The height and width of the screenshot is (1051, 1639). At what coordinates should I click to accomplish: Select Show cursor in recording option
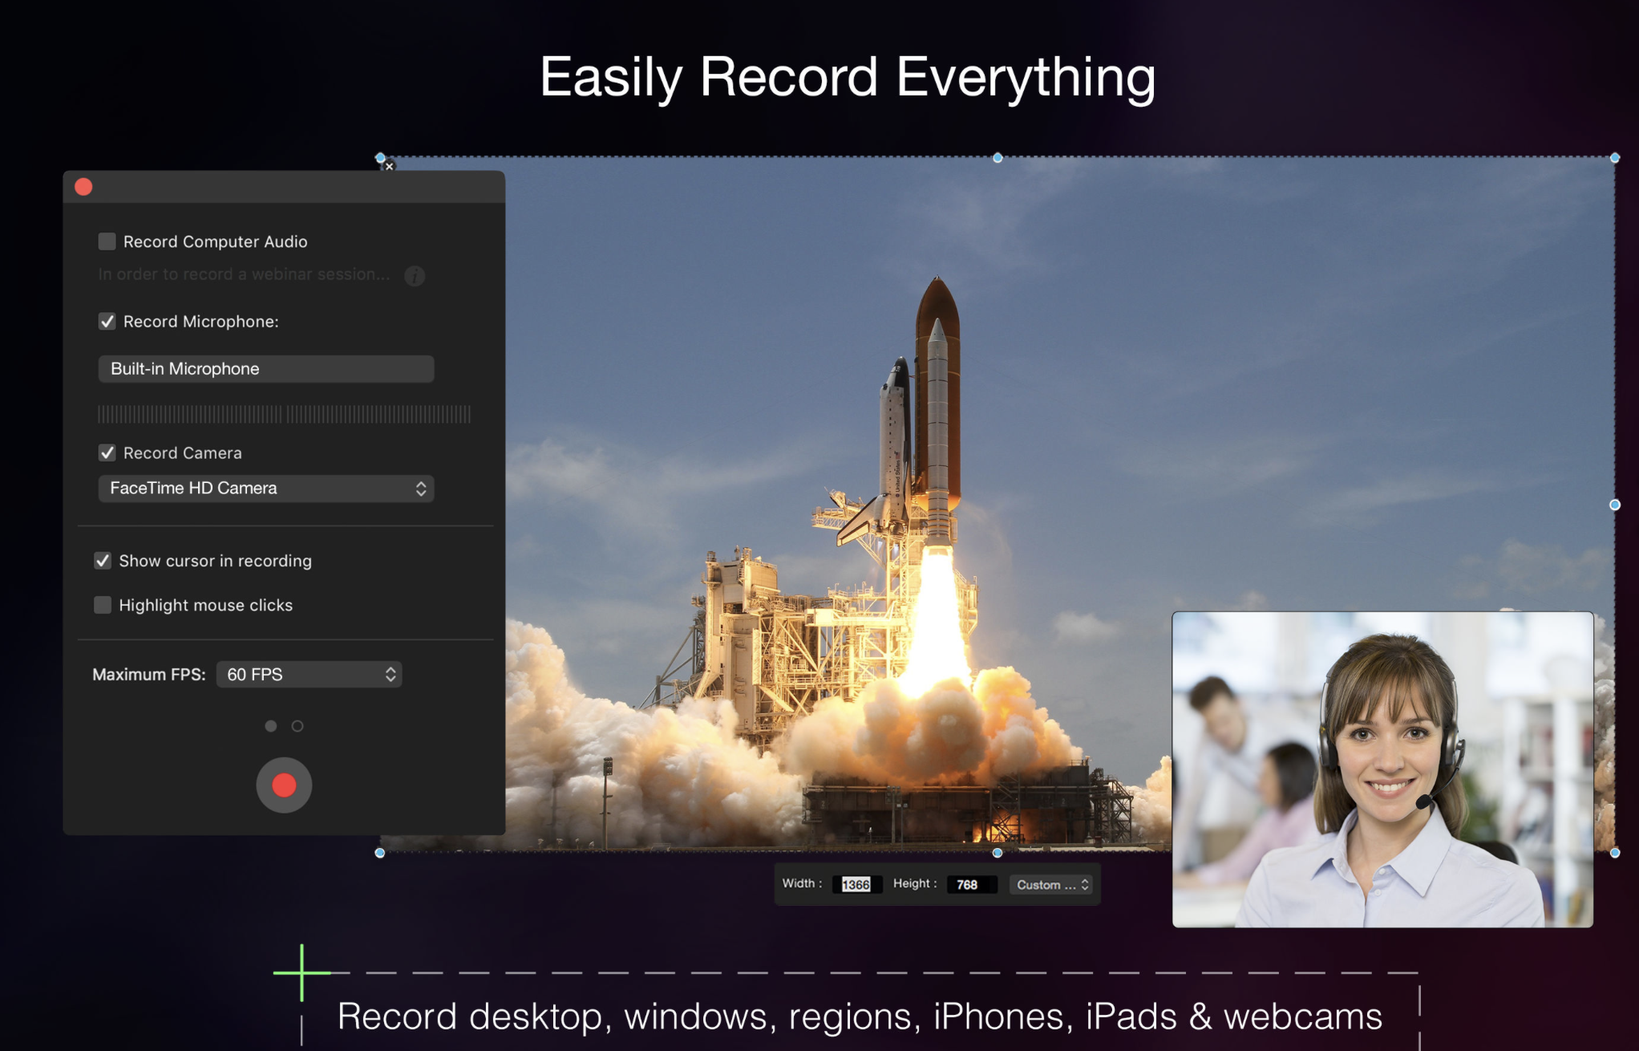(102, 559)
